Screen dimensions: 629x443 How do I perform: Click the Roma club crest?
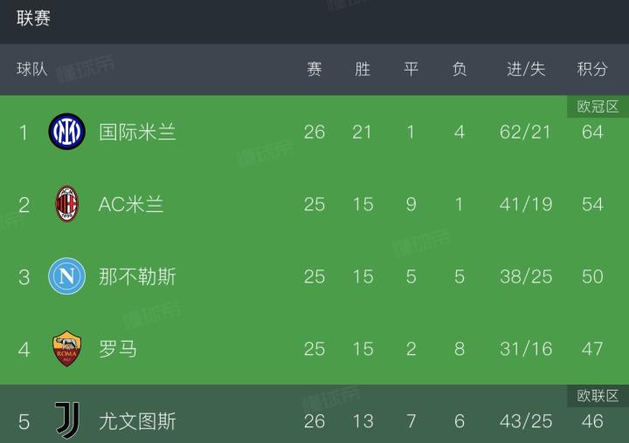click(67, 349)
